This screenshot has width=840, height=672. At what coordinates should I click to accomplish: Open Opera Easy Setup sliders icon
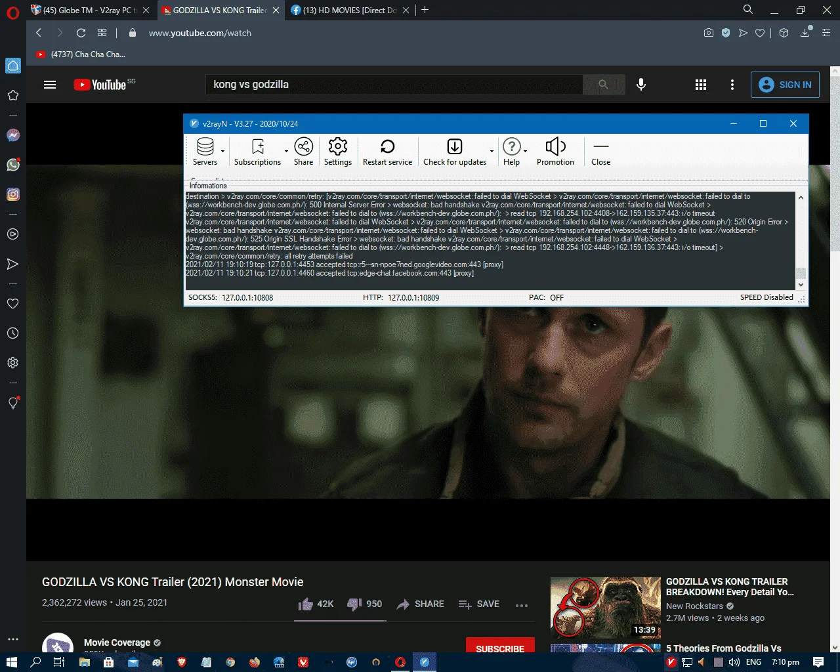[826, 33]
